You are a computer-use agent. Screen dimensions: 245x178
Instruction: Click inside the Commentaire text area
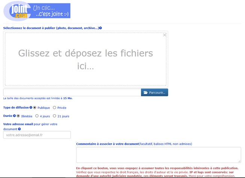click(159, 155)
